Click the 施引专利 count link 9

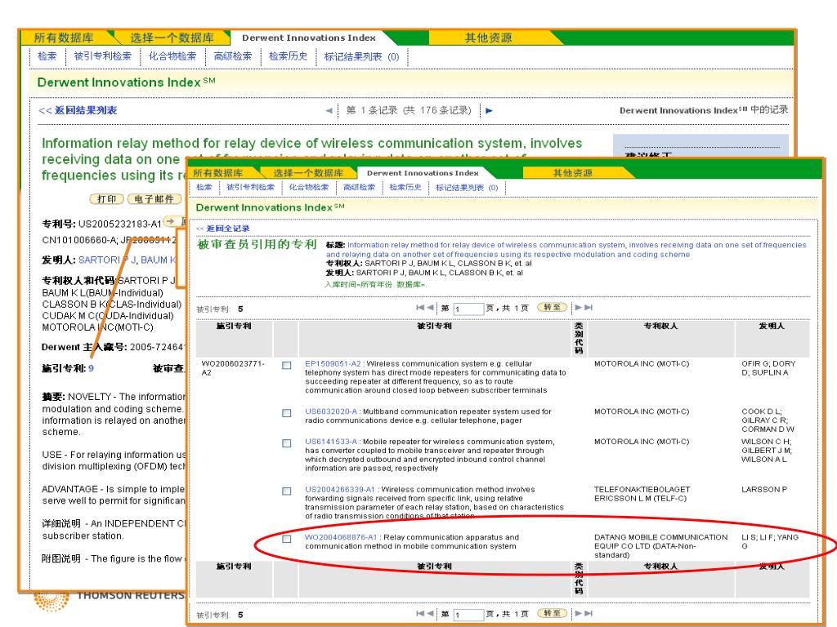click(92, 368)
